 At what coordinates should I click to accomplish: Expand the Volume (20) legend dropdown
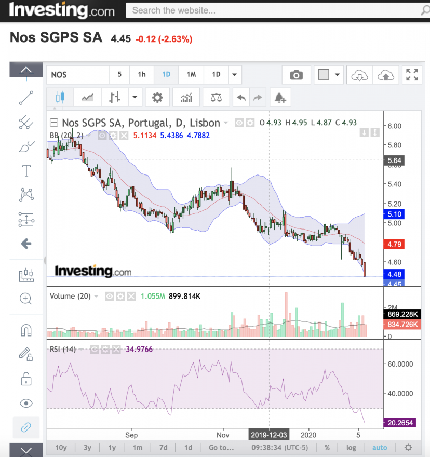(x=96, y=297)
